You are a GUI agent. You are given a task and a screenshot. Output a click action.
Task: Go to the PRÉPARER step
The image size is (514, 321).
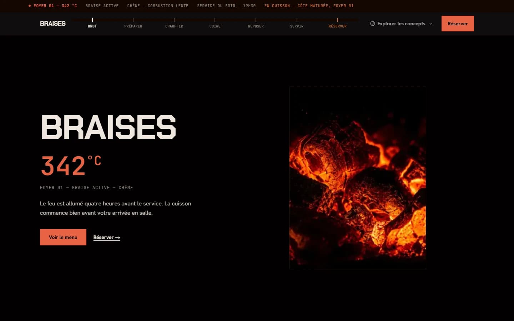pyautogui.click(x=133, y=23)
